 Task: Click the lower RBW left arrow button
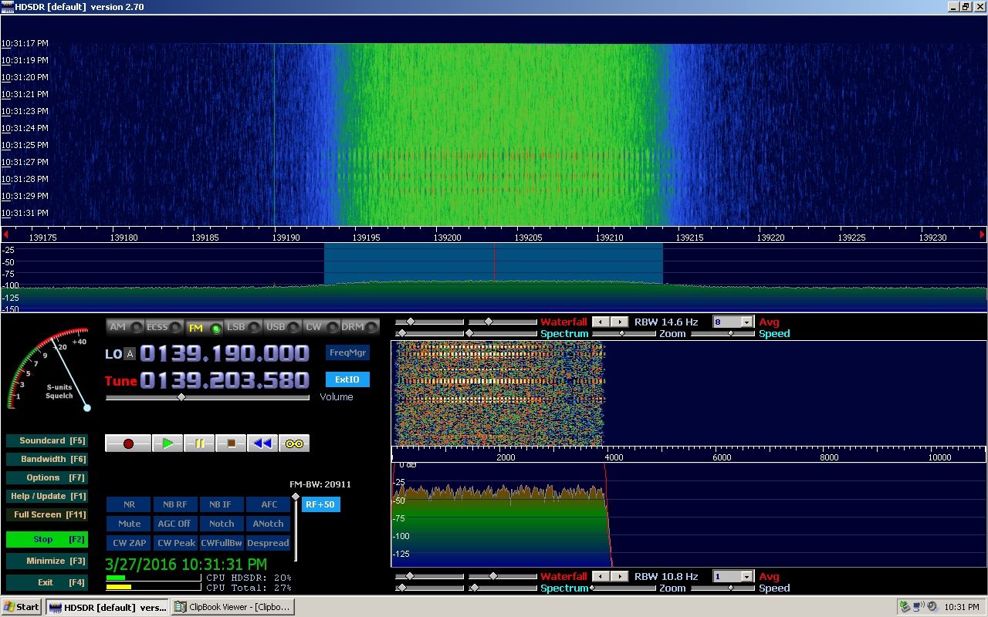pos(602,576)
